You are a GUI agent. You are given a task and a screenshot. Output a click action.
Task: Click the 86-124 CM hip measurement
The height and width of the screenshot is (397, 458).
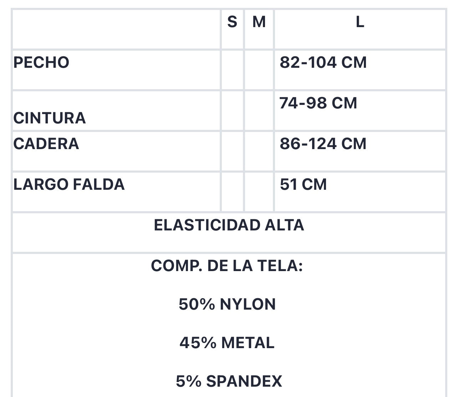[x=323, y=144]
